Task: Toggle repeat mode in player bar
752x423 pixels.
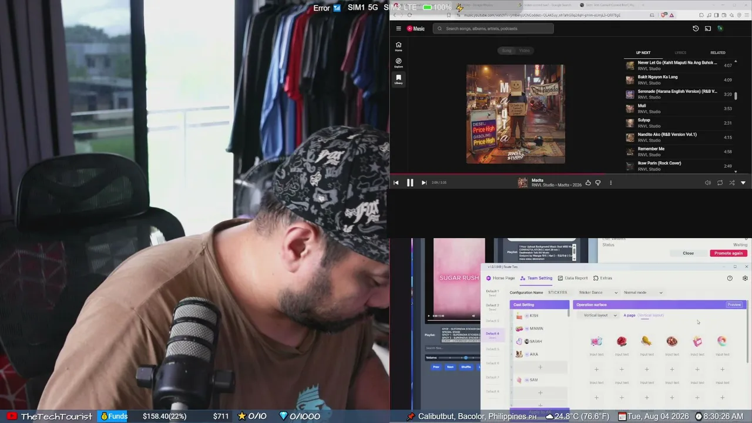Action: (x=720, y=183)
